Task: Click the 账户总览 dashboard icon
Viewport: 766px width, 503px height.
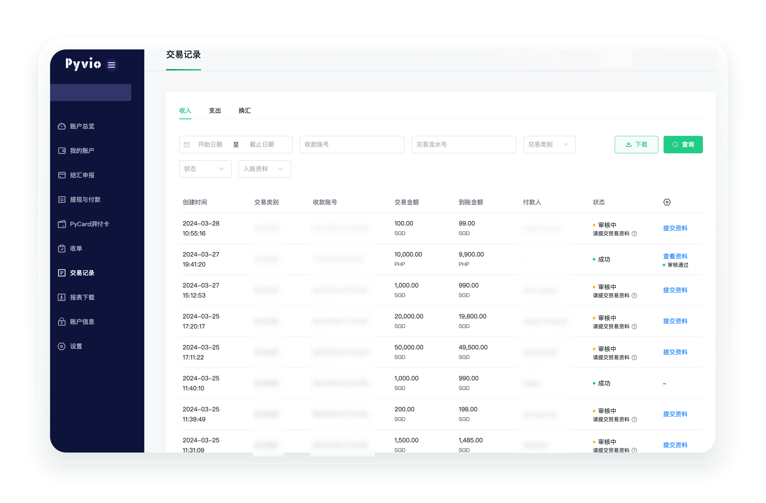Action: coord(61,126)
